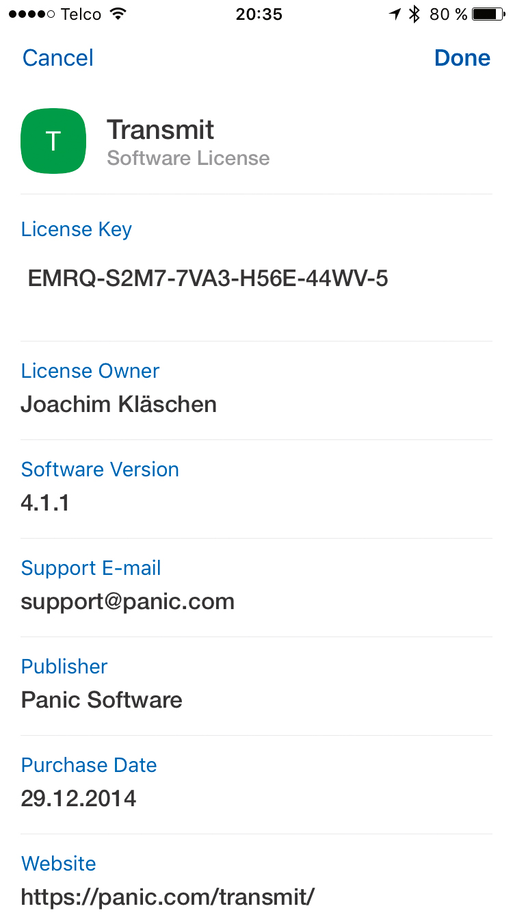Tap Cancel to discard changes
Screen dimensions: 513x913
pyautogui.click(x=58, y=58)
